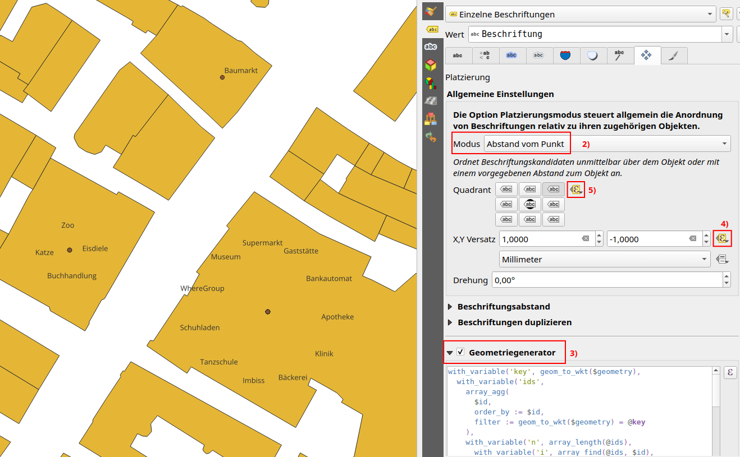Open the label rule settings icon beside Einzelne Beschriftungen
740x457 pixels.
tap(726, 14)
